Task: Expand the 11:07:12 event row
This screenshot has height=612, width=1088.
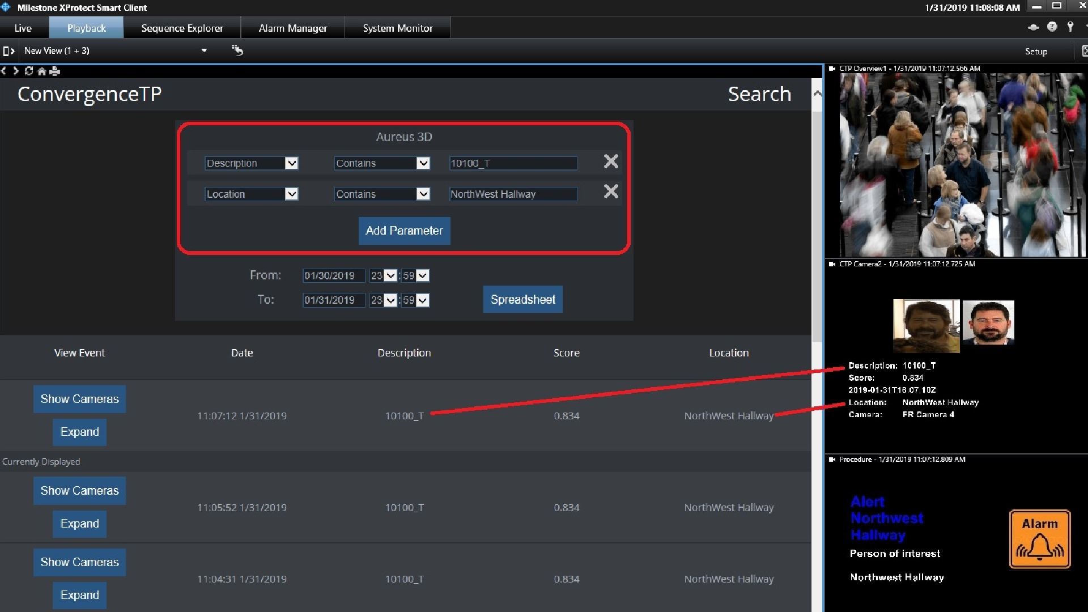Action: pyautogui.click(x=79, y=432)
